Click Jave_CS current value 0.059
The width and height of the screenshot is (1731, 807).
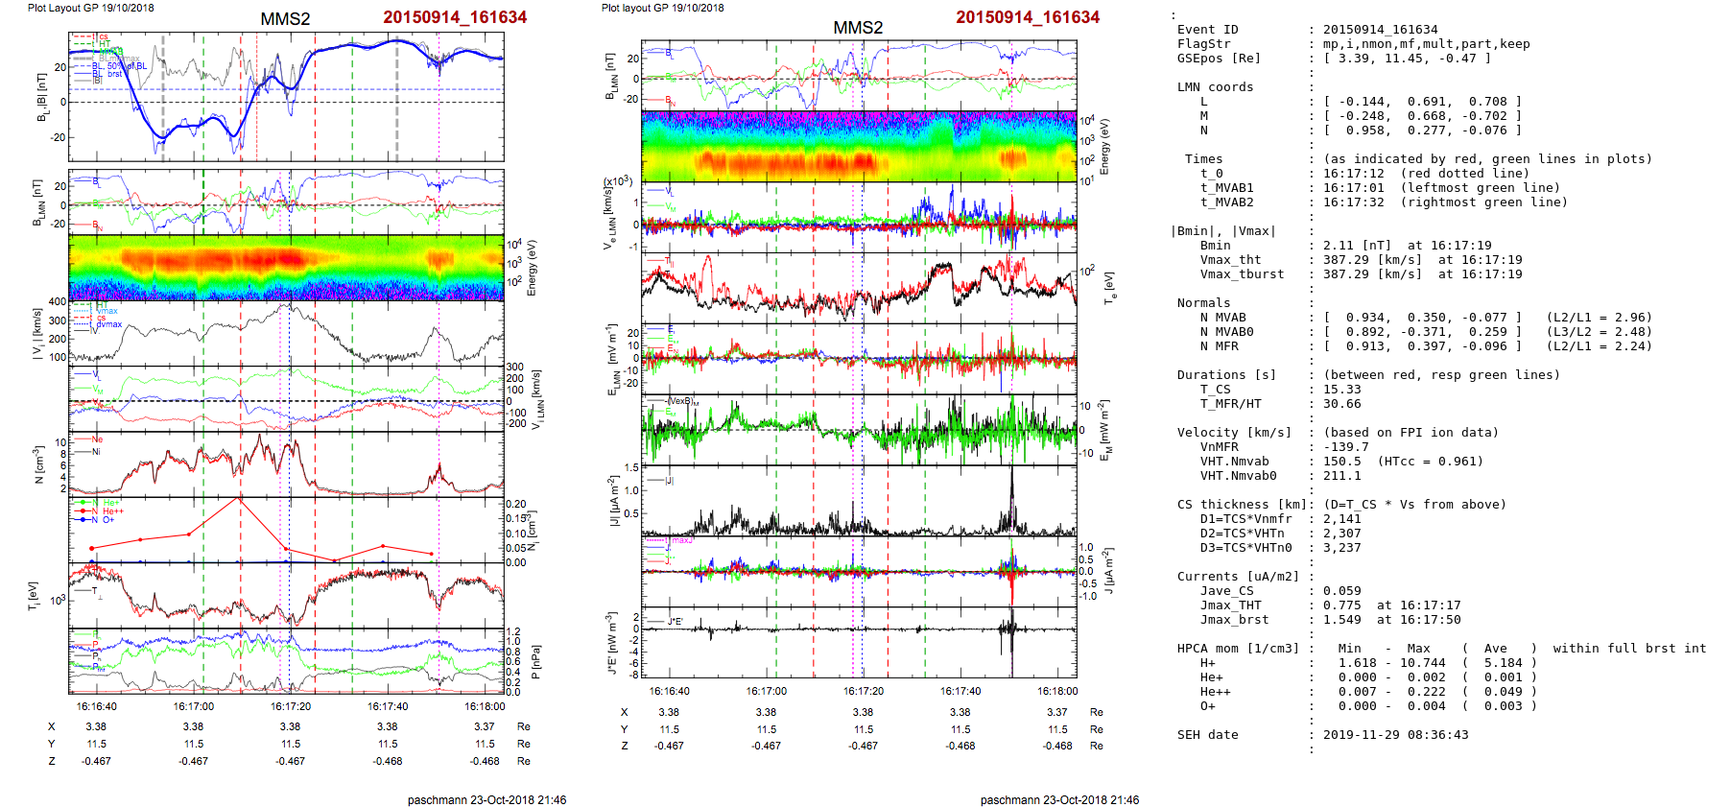tap(1342, 591)
